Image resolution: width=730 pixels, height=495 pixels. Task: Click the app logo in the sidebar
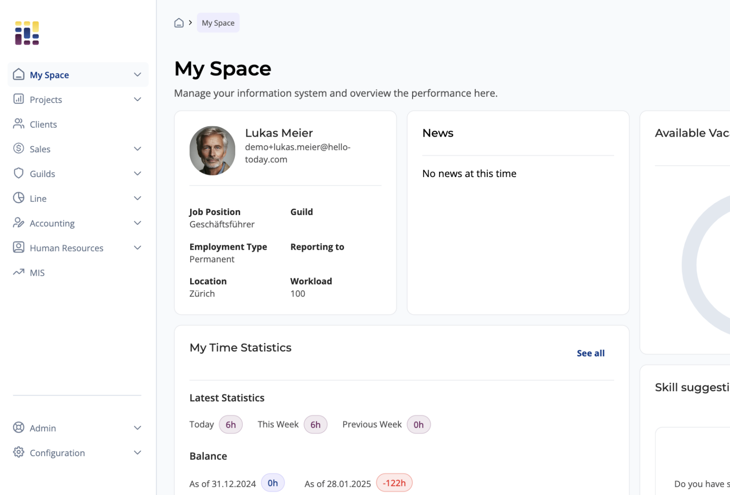click(x=27, y=33)
